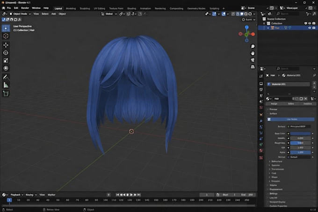Viewport: 318px width, 212px height.
Task: Open the Object Mode dropdown
Action: (x=20, y=14)
